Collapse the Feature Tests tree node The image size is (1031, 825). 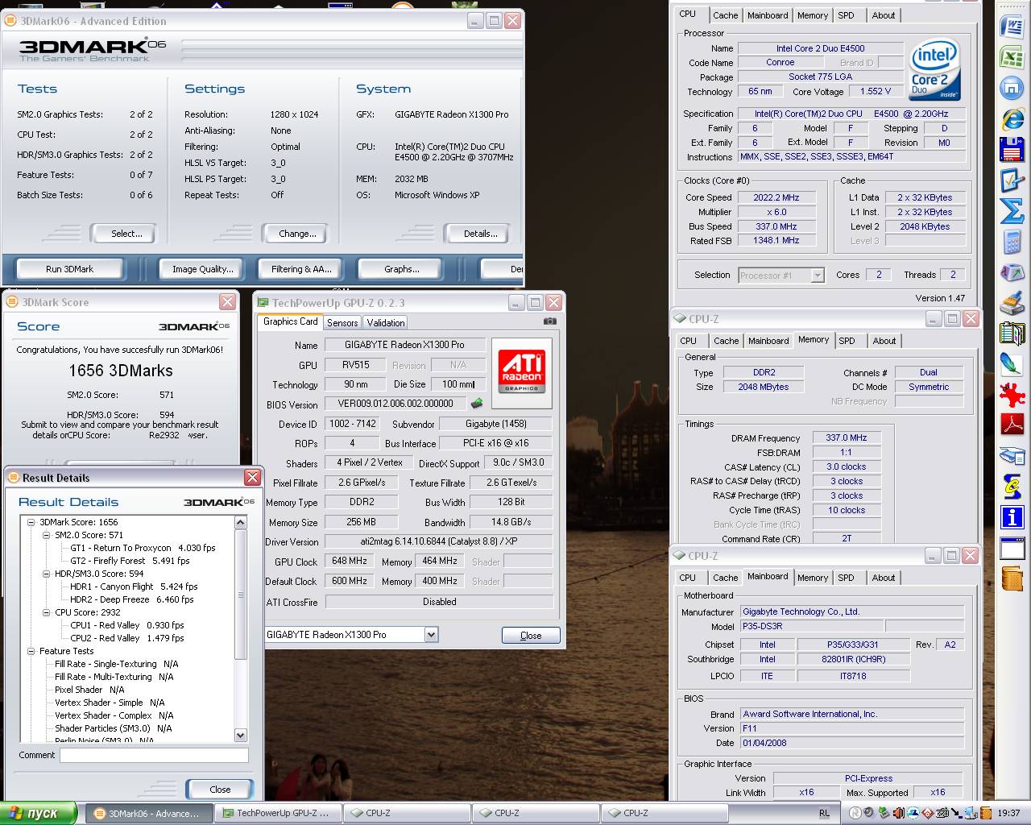(x=31, y=651)
